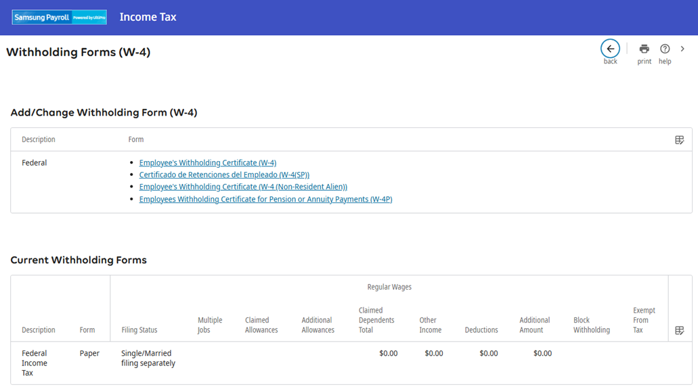The height and width of the screenshot is (387, 698).
Task: Expand the toolbar with the right chevron
Action: pyautogui.click(x=682, y=49)
